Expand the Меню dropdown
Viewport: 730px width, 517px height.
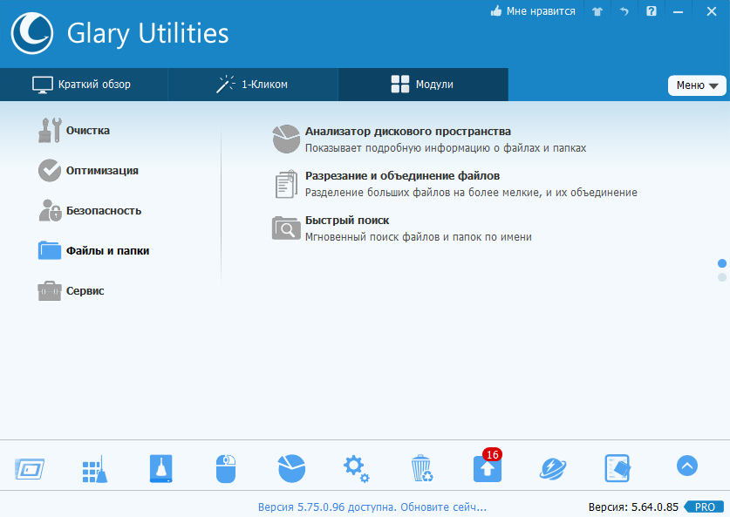(696, 85)
